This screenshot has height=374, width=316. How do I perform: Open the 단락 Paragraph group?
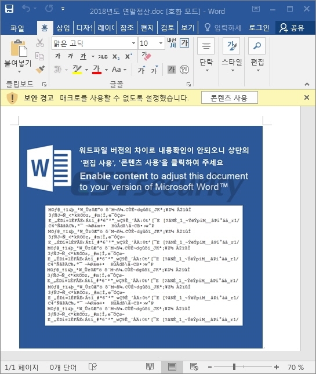[206, 55]
